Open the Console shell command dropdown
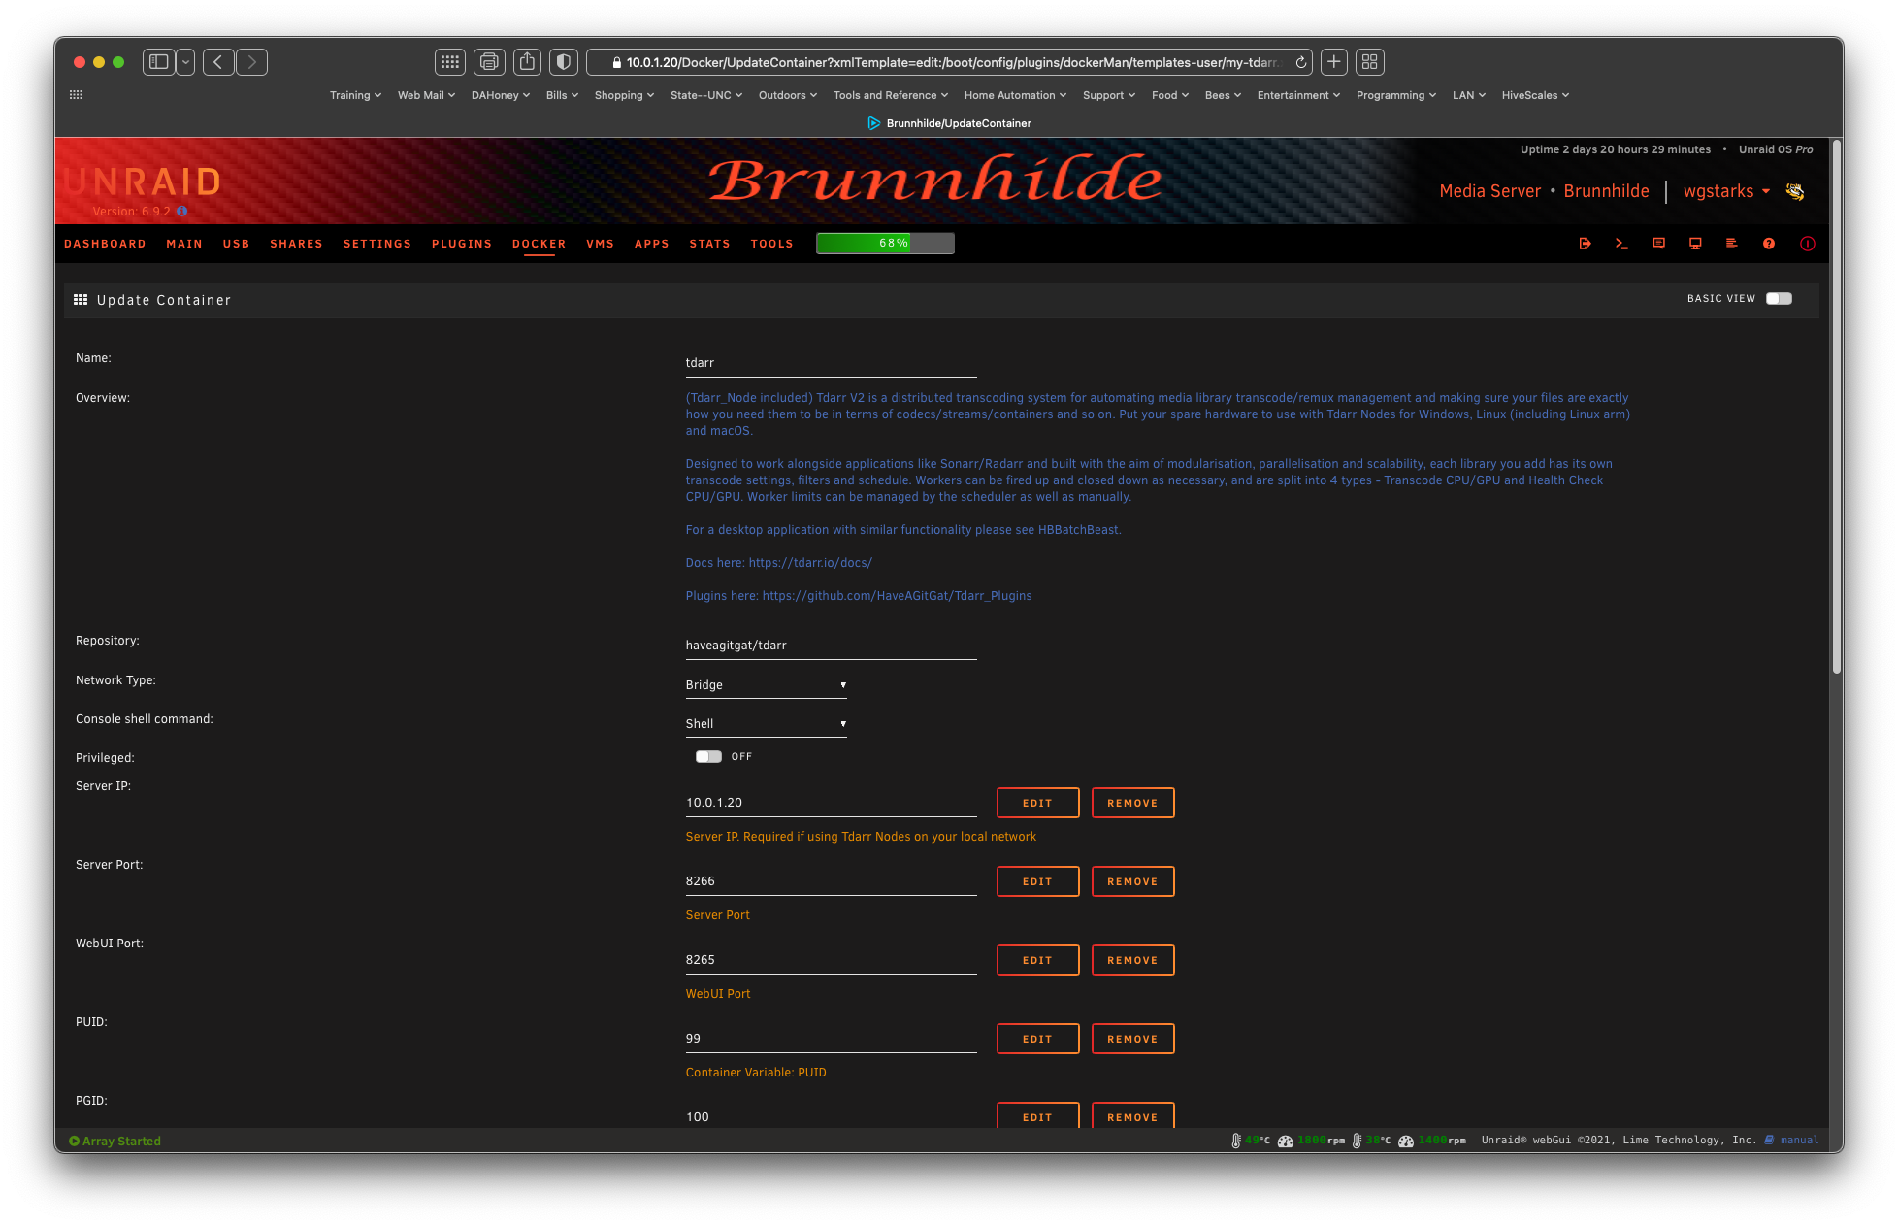Viewport: 1898px width, 1225px height. [766, 724]
